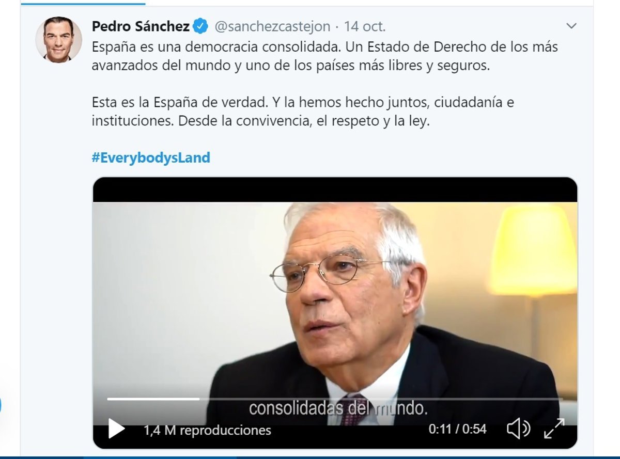
Task: Click the video frame showing the speaker
Action: pyautogui.click(x=335, y=305)
